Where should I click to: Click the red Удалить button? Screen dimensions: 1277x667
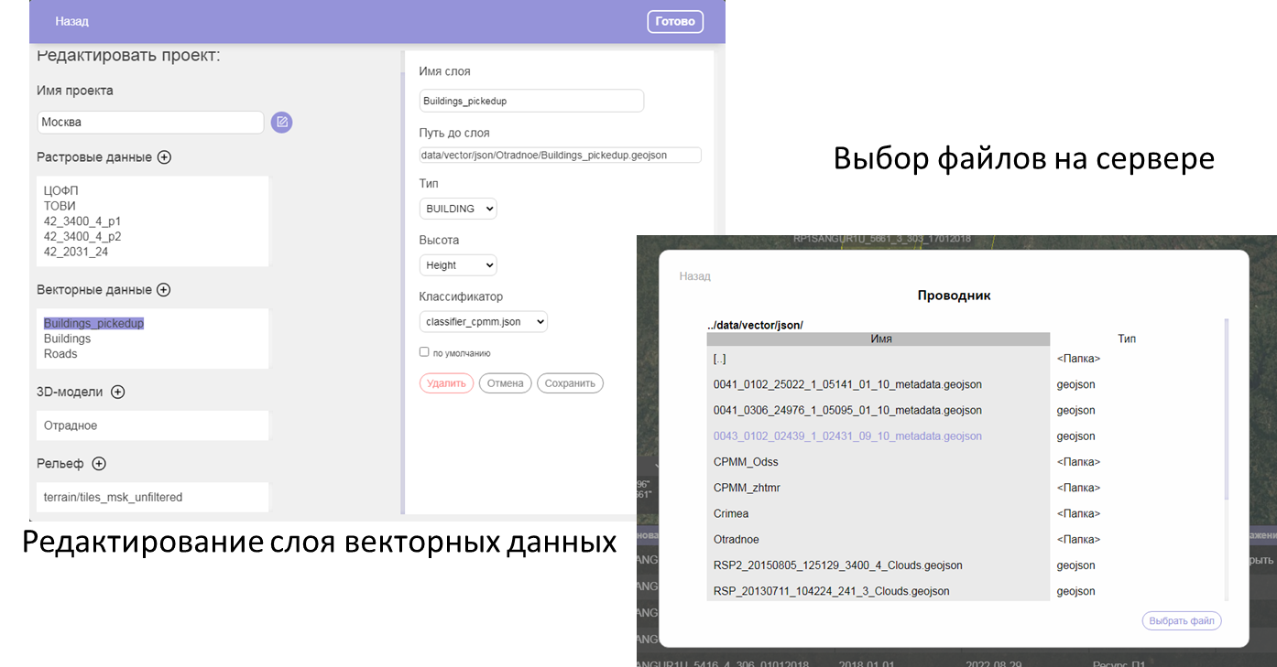446,383
